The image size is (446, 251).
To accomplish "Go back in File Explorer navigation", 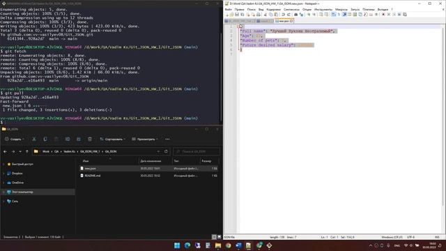I will [x=5, y=152].
